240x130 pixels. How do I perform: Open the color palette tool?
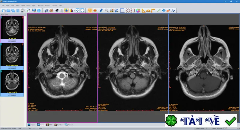(x=138, y=10)
